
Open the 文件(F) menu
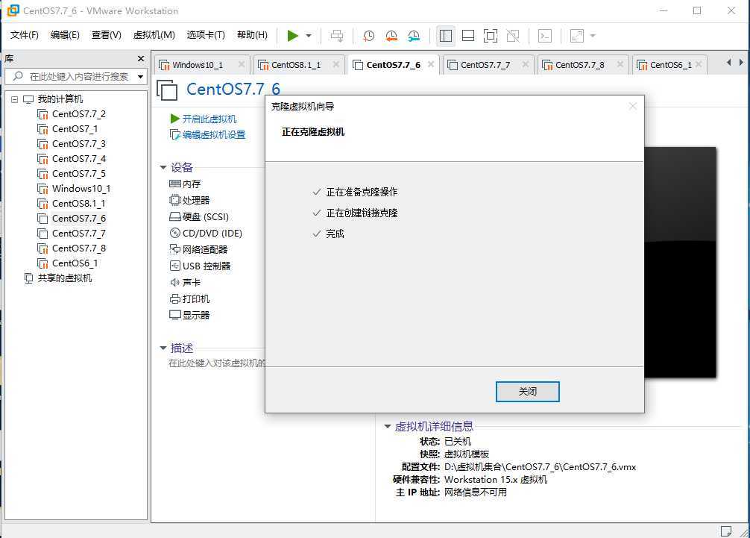(x=25, y=35)
